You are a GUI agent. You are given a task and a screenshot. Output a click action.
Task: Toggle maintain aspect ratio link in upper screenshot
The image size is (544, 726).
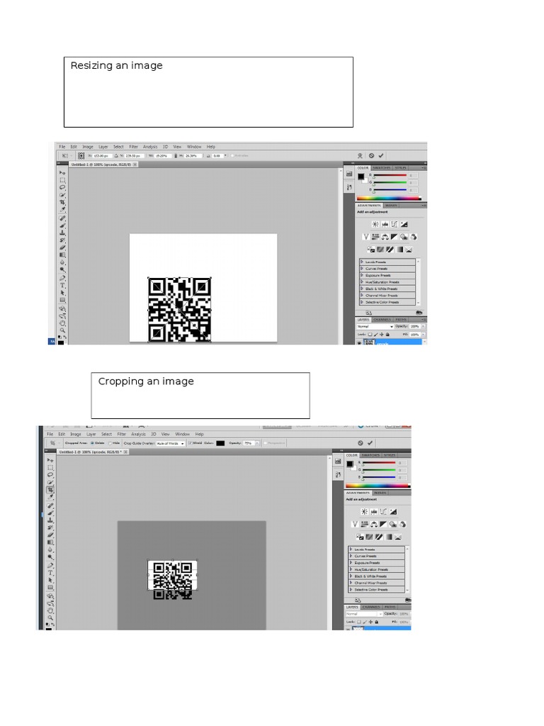176,155
